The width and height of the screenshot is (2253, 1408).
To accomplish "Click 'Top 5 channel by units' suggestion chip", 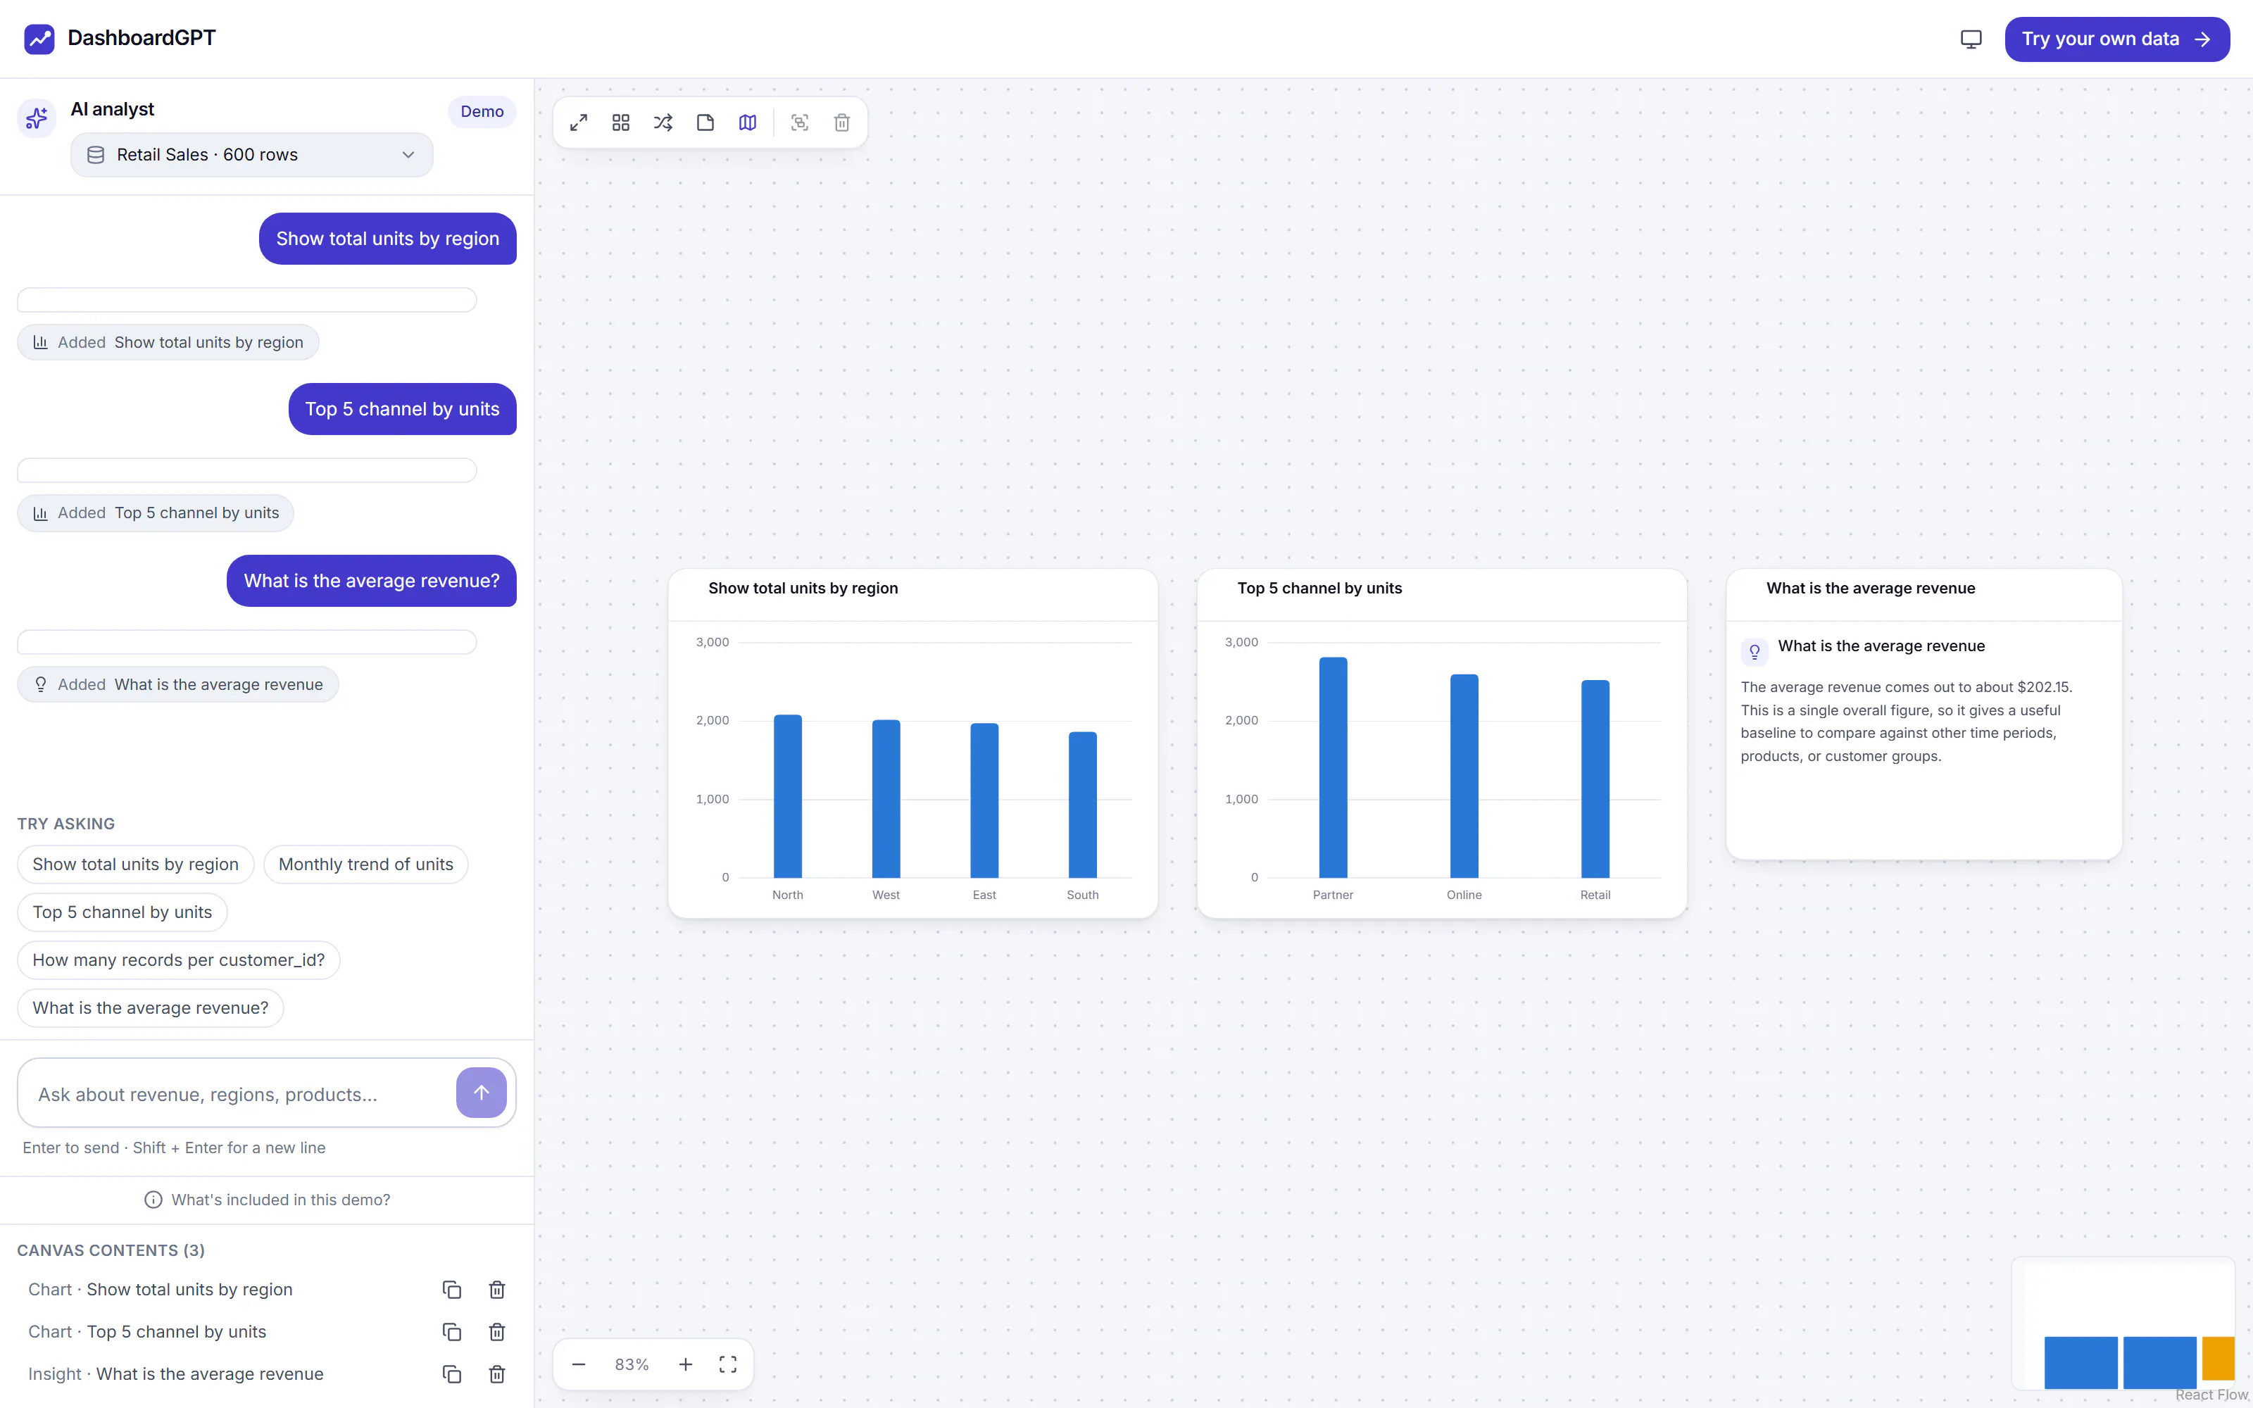I will pos(122,912).
